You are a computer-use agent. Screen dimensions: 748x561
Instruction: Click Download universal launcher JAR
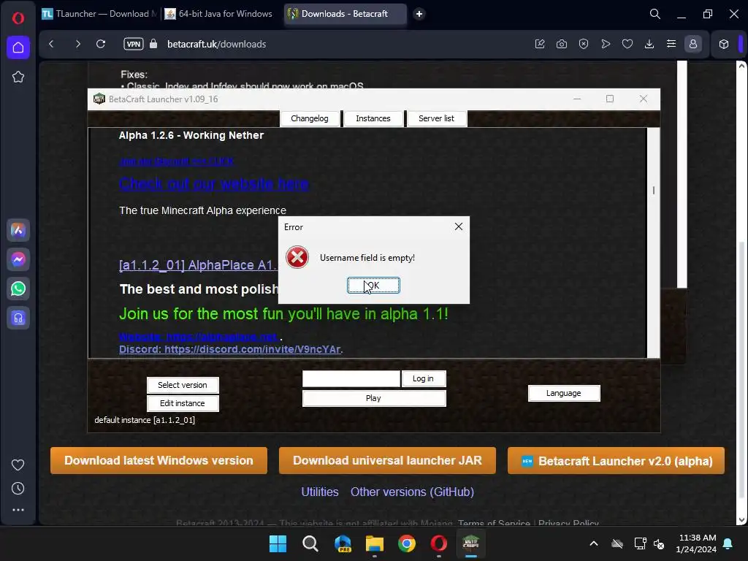pos(387,460)
